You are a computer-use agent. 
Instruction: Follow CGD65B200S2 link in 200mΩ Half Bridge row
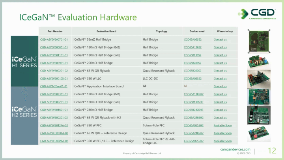[x=192, y=63]
